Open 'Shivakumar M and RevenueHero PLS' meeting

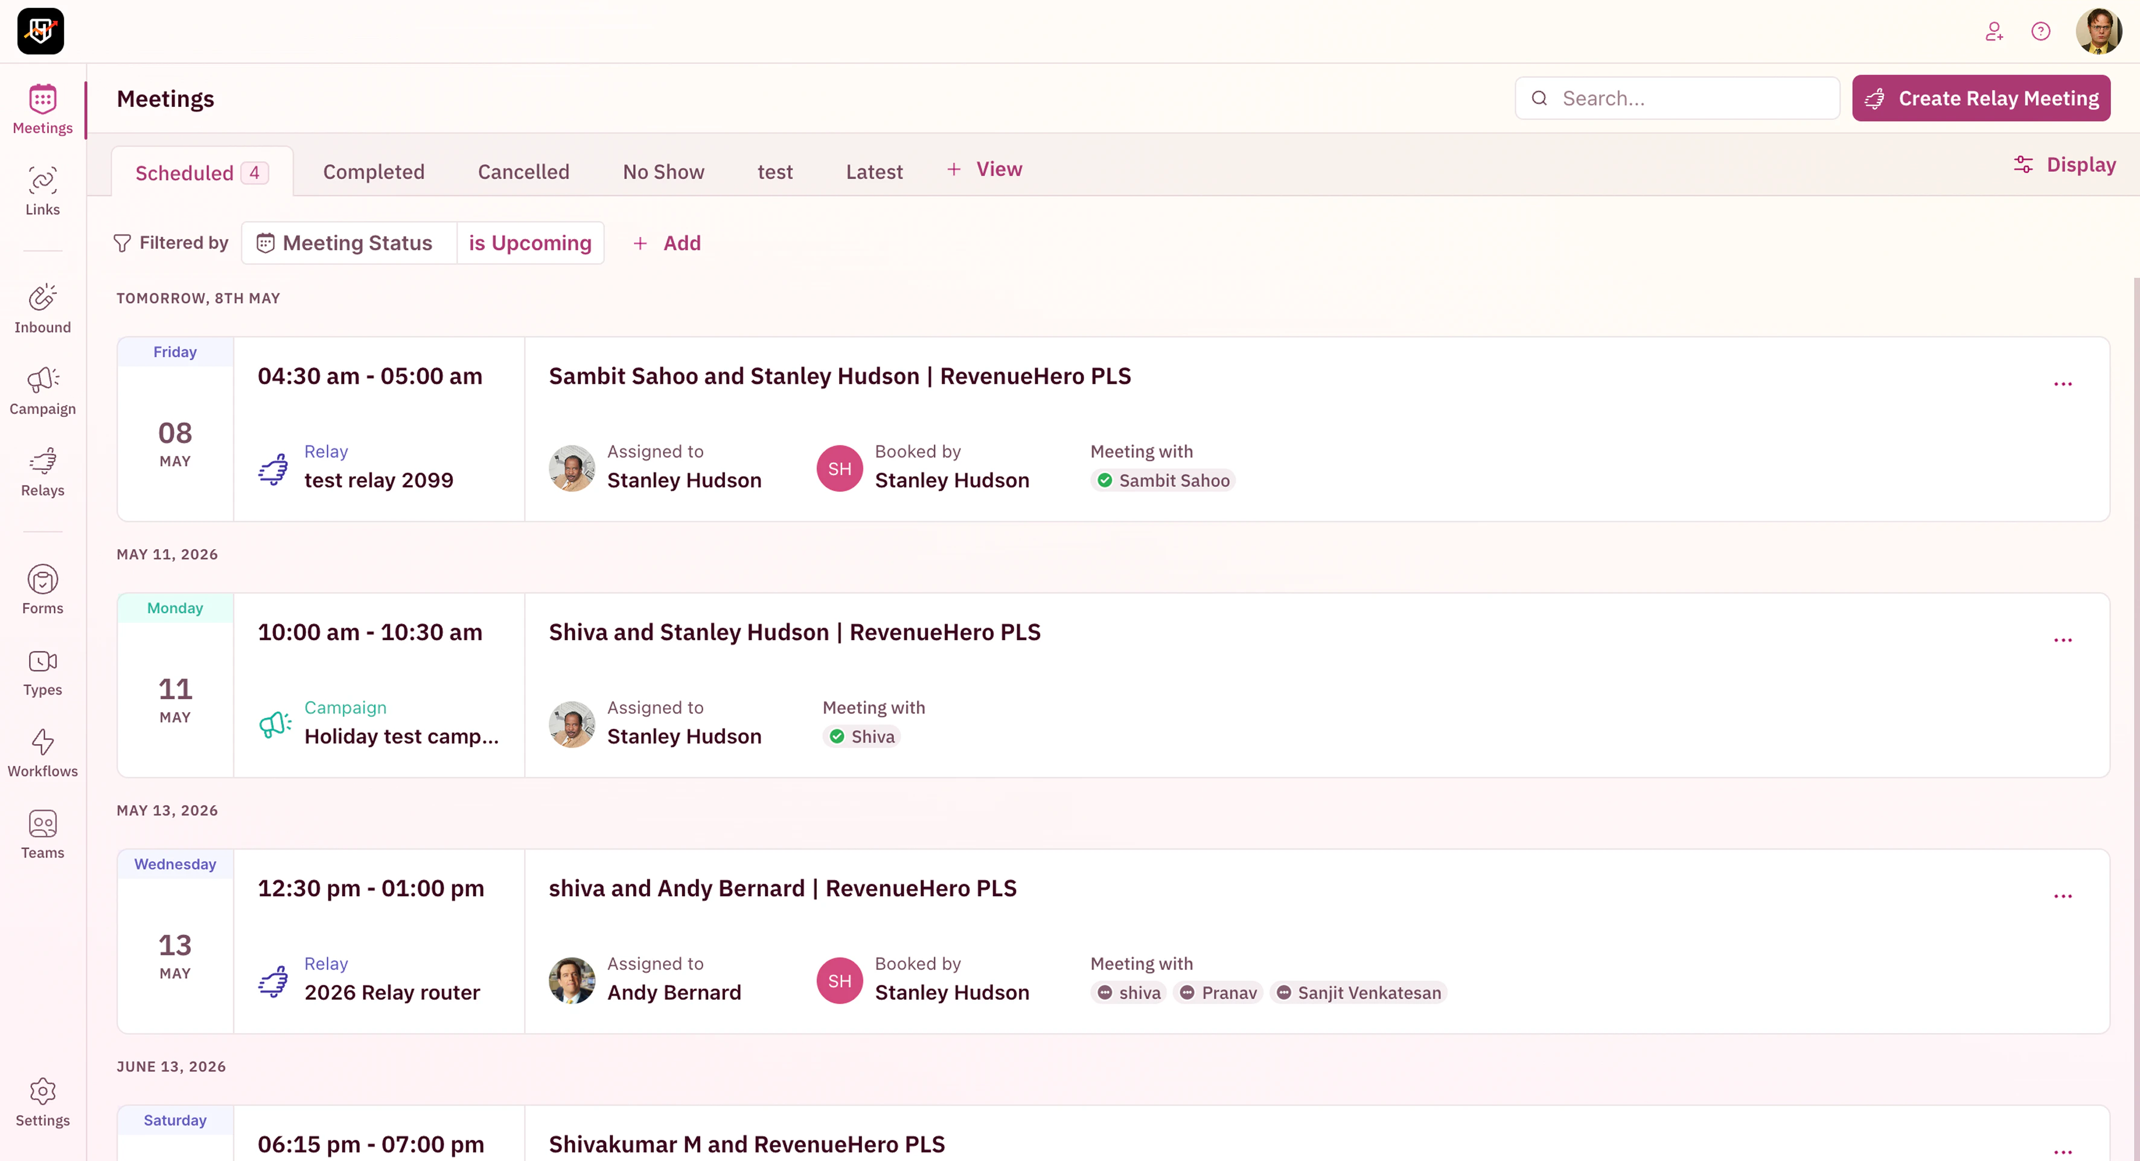[747, 1144]
